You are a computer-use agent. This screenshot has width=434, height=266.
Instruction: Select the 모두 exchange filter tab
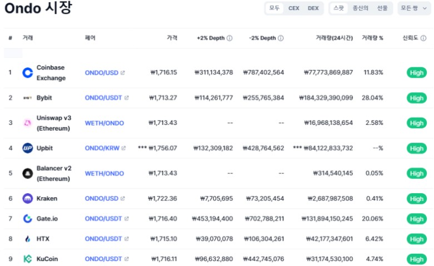(x=275, y=8)
